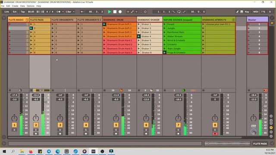
Task: Open the Create menu
Action: [15, 6]
